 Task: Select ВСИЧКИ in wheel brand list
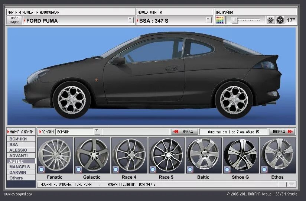(21, 139)
